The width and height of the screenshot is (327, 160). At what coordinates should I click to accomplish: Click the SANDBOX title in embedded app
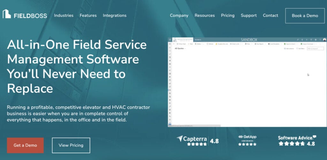click(249, 40)
